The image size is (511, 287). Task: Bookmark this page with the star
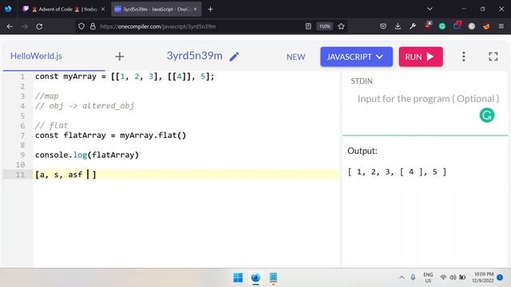click(341, 26)
